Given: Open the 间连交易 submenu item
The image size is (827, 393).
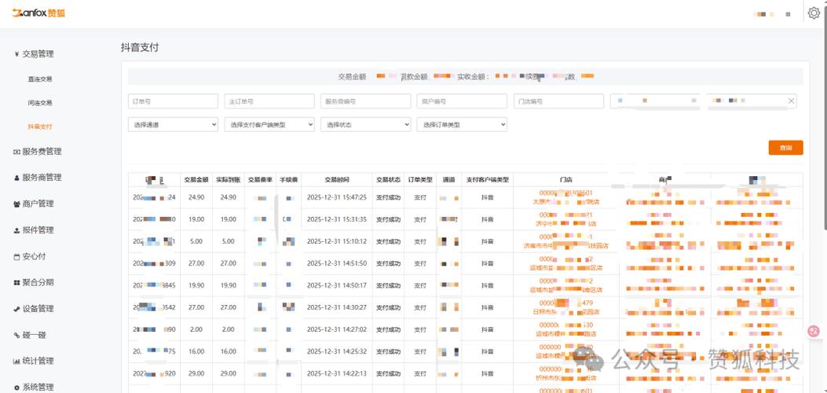Looking at the screenshot, I should pyautogui.click(x=40, y=103).
